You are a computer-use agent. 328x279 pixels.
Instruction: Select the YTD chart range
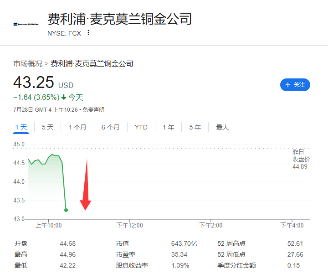(x=141, y=127)
